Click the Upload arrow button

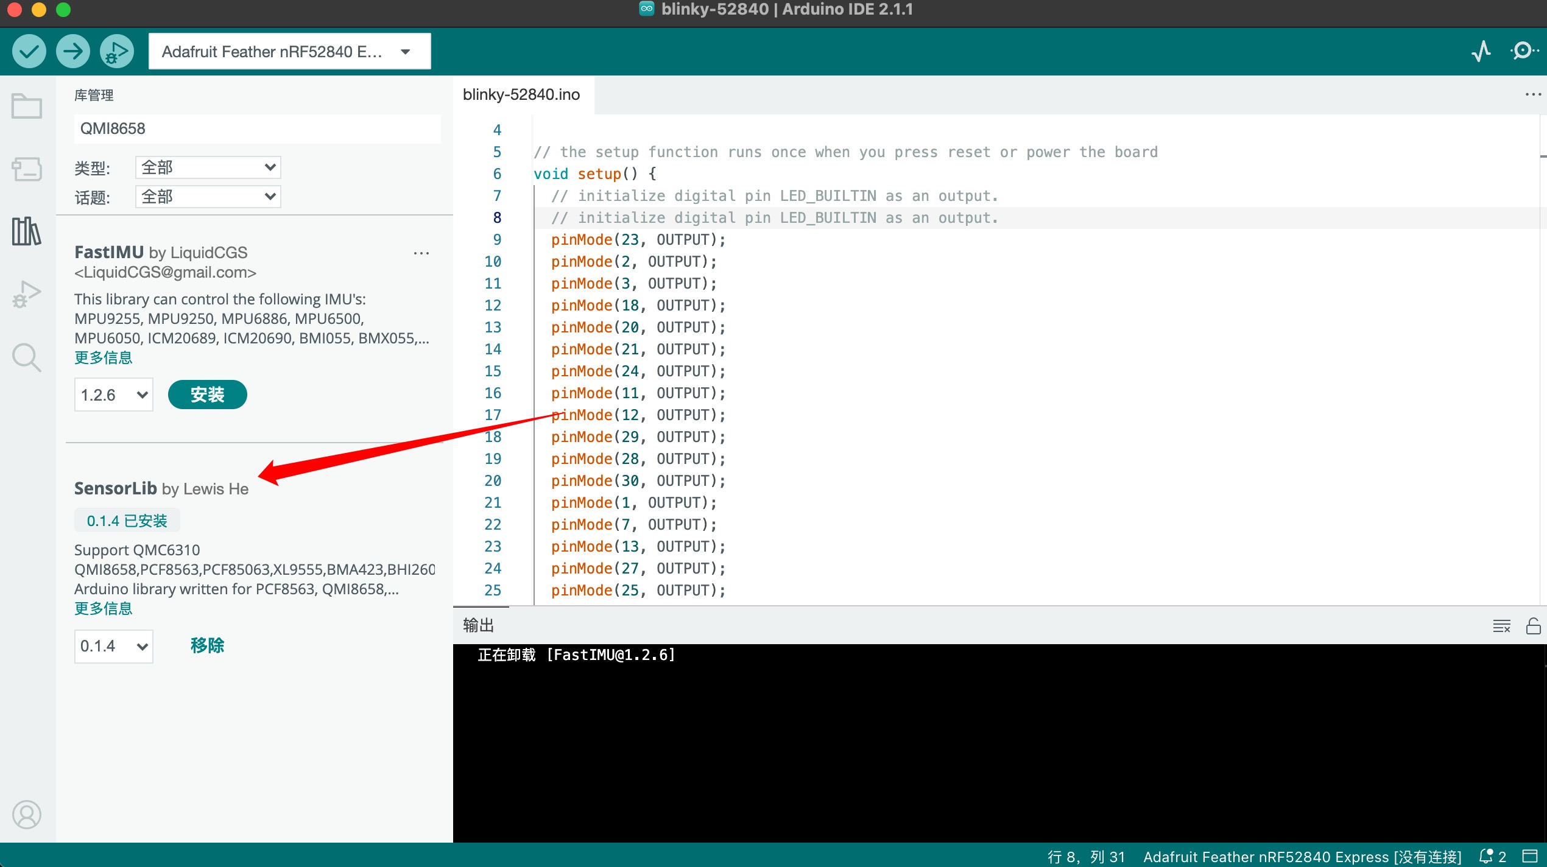[72, 52]
